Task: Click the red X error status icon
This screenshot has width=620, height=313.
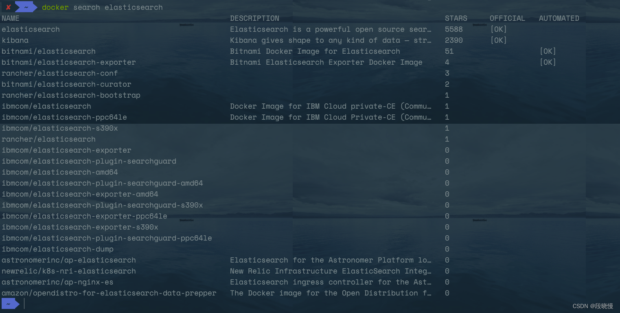Action: point(8,7)
